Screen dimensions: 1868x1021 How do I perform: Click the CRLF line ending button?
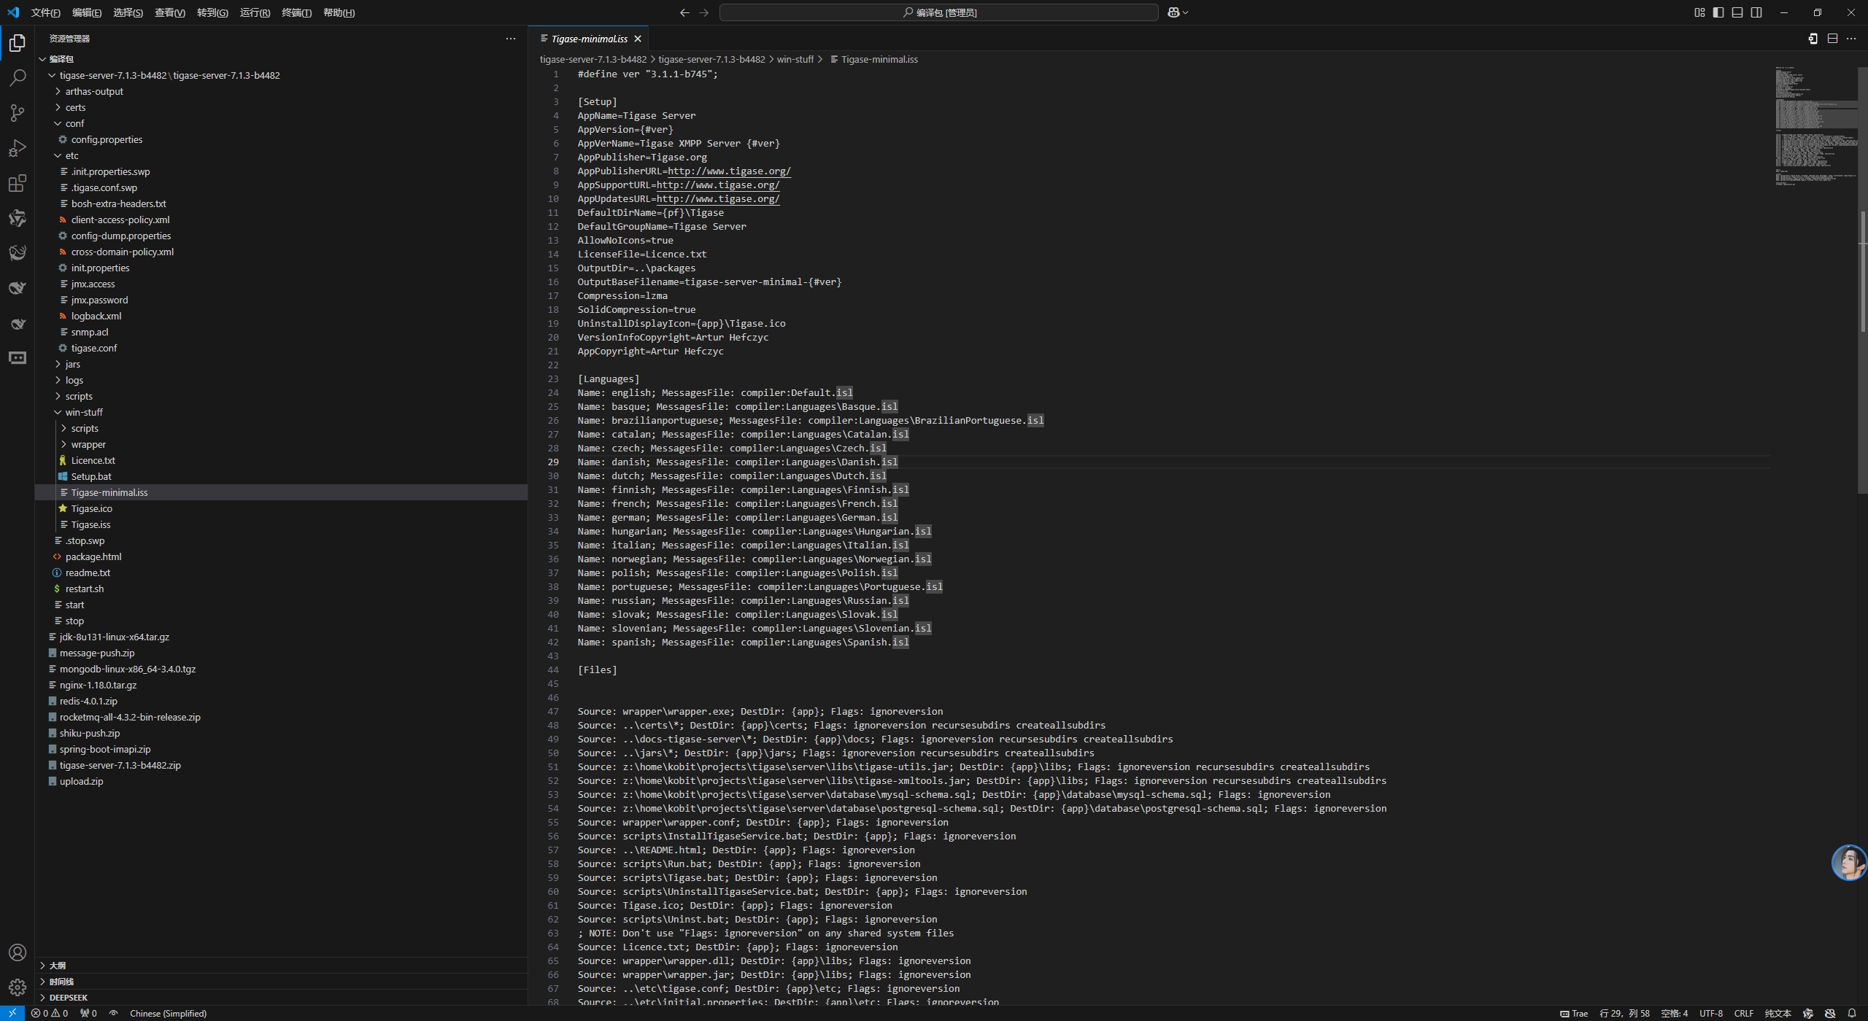1743,1013
